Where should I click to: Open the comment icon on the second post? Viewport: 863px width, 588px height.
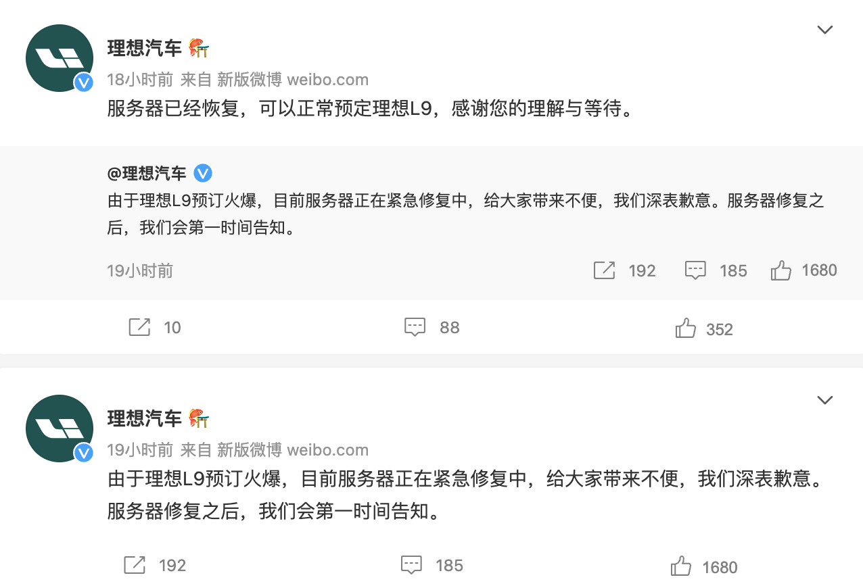coord(411,565)
